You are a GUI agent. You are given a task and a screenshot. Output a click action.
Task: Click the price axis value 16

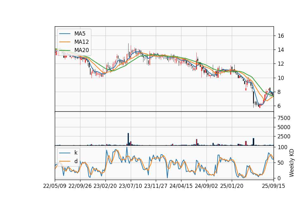[281, 36]
